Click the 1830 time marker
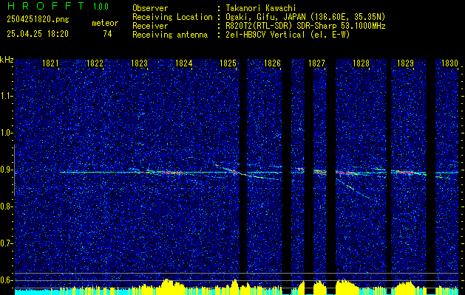Screen dimensions: 465x295 449,63
